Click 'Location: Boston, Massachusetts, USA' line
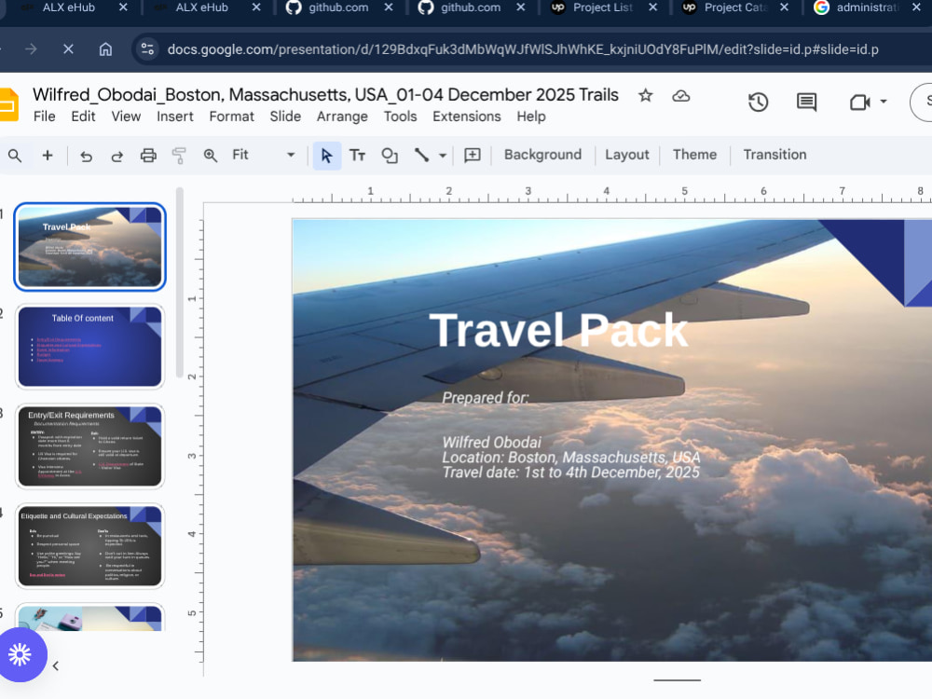 [x=571, y=458]
